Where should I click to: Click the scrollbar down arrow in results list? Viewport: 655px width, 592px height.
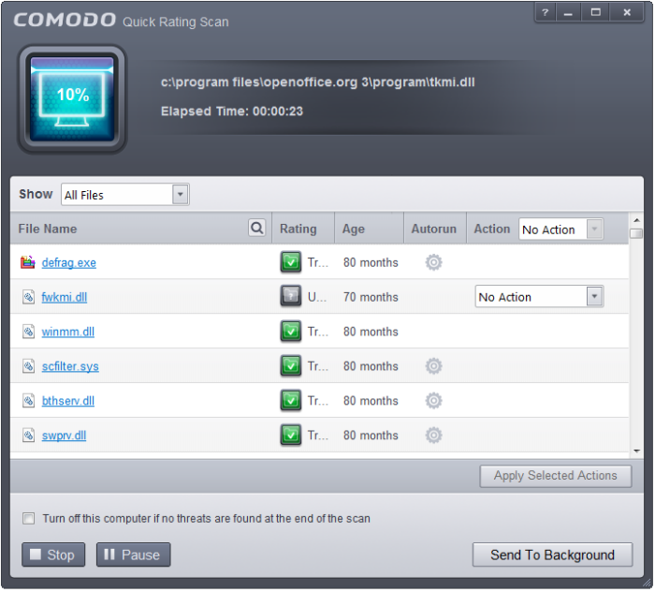tap(636, 451)
